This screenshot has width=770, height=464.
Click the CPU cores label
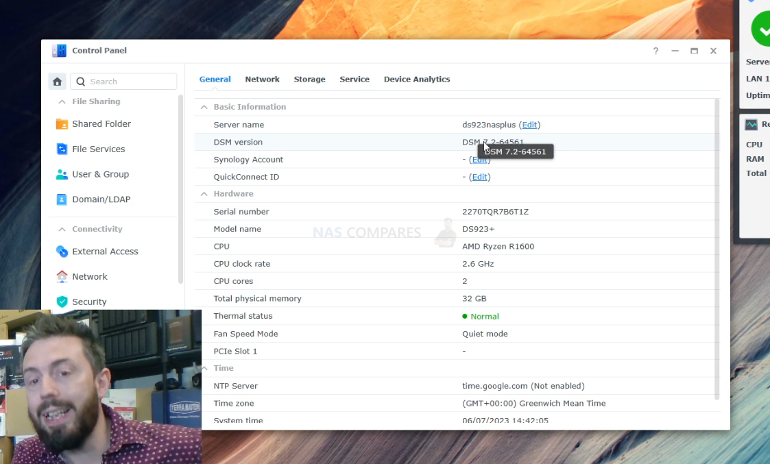233,281
